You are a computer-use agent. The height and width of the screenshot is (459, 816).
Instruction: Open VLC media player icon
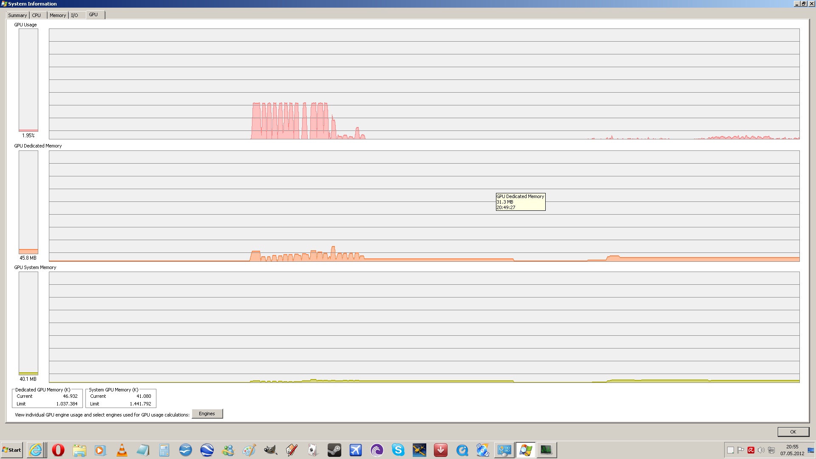[x=122, y=450]
